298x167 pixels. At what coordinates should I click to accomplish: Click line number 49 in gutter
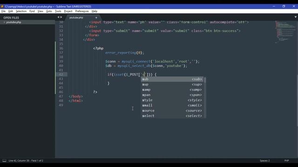[x=61, y=105]
